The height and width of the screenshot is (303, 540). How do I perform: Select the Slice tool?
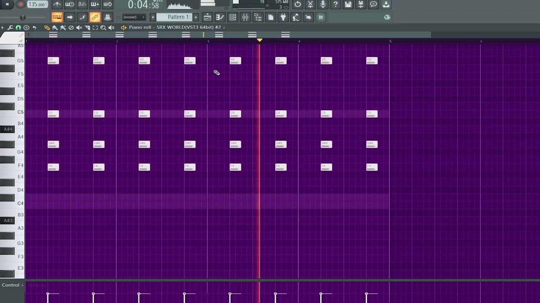click(87, 27)
